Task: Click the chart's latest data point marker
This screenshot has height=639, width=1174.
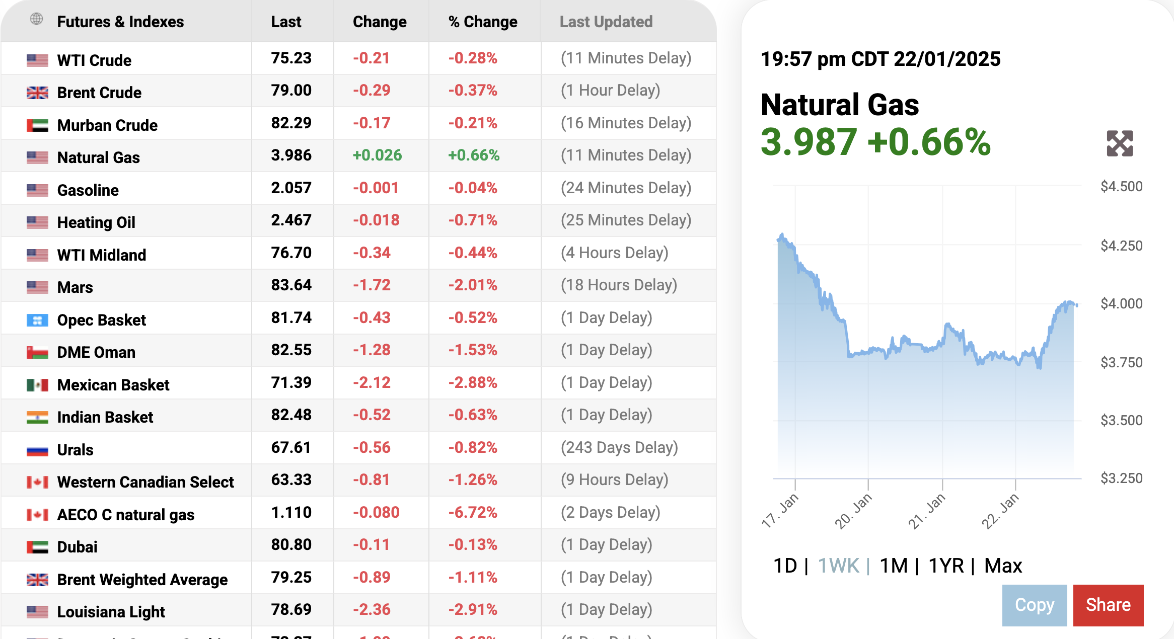Action: pos(1076,305)
